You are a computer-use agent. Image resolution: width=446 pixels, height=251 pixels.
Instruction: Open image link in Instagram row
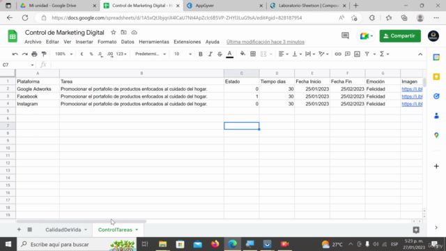click(412, 104)
